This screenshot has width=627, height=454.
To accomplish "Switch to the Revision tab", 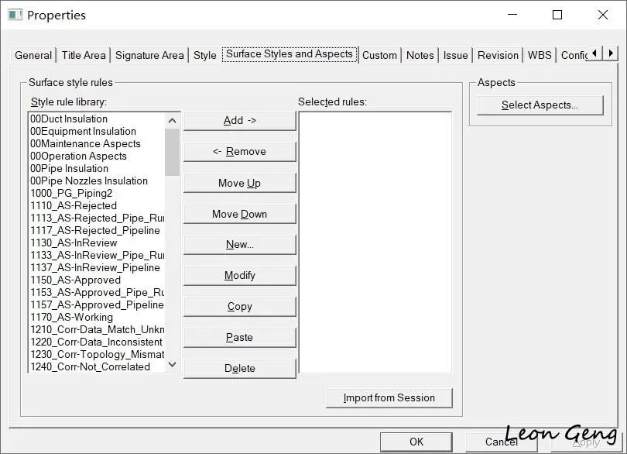I will (498, 55).
